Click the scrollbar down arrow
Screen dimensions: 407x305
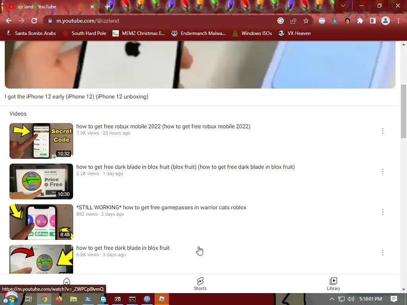click(x=404, y=290)
